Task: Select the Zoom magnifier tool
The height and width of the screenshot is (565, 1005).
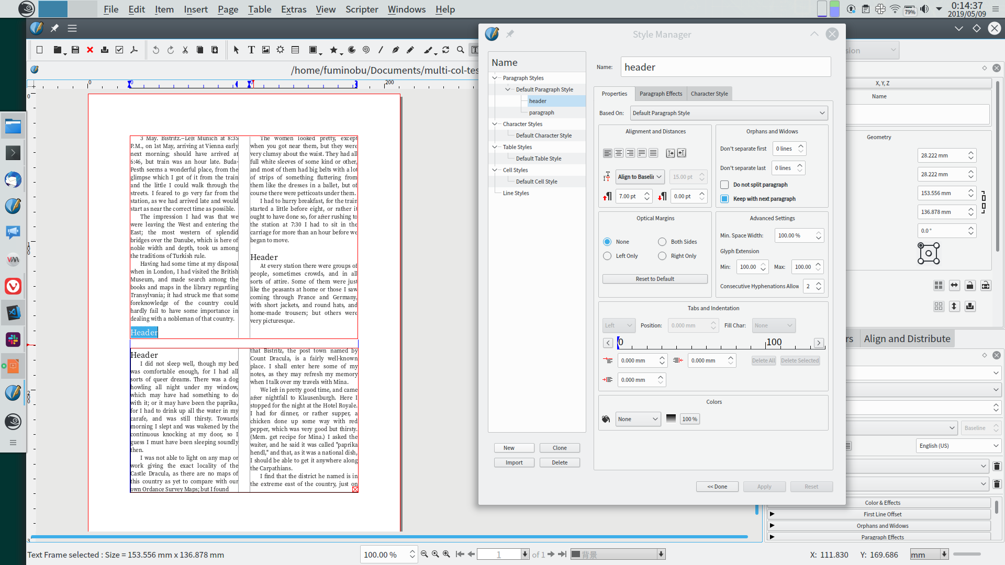Action: pyautogui.click(x=461, y=50)
